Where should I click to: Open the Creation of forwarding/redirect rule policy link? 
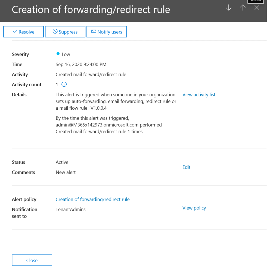pos(92,199)
